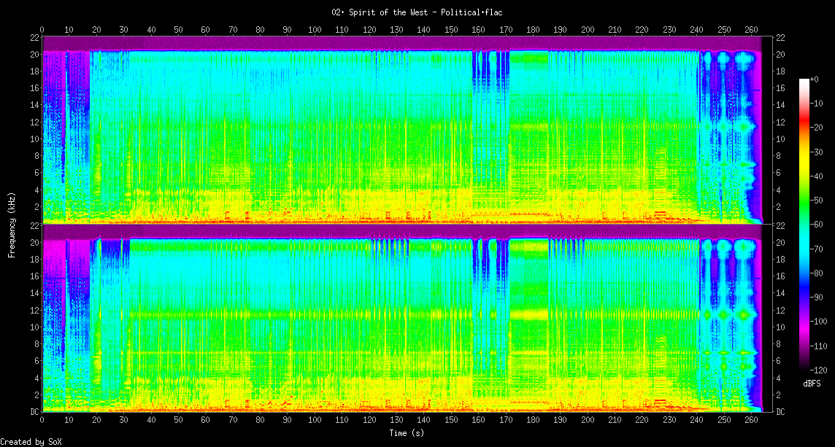The image size is (835, 447).
Task: Click the '-60' label on the dBFS scale
Action: pos(816,225)
